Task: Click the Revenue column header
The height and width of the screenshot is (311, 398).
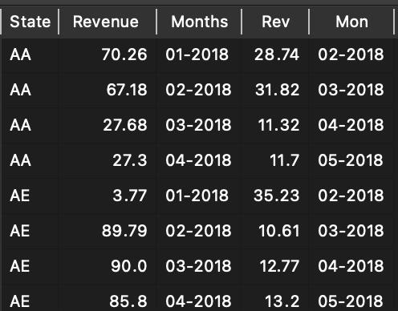Action: tap(108, 22)
